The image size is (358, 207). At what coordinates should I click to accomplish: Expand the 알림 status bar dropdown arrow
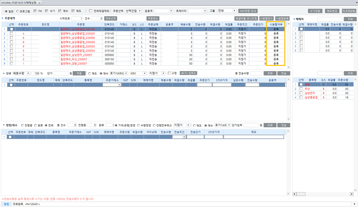pyautogui.click(x=355, y=204)
